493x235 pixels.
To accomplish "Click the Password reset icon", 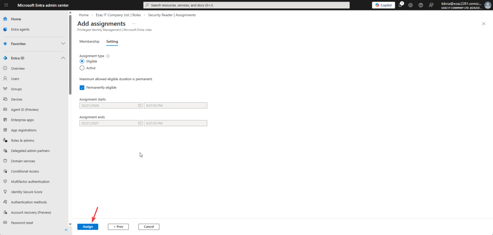I will coord(5,223).
